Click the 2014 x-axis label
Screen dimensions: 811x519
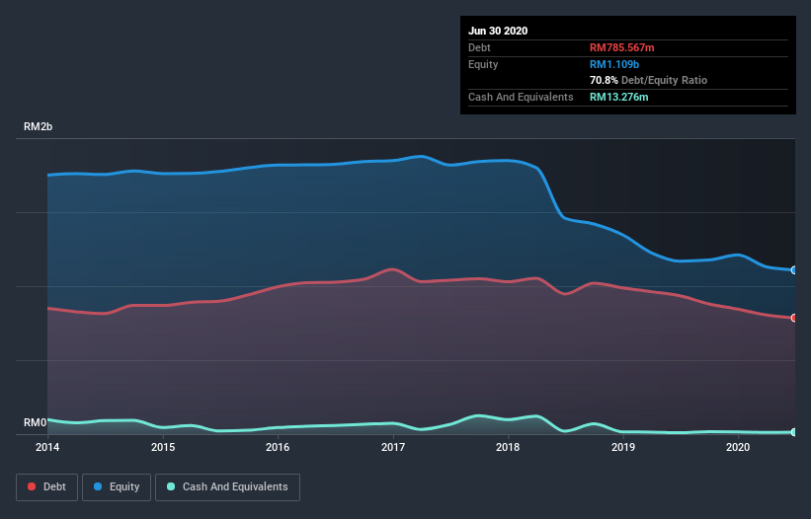(x=47, y=447)
